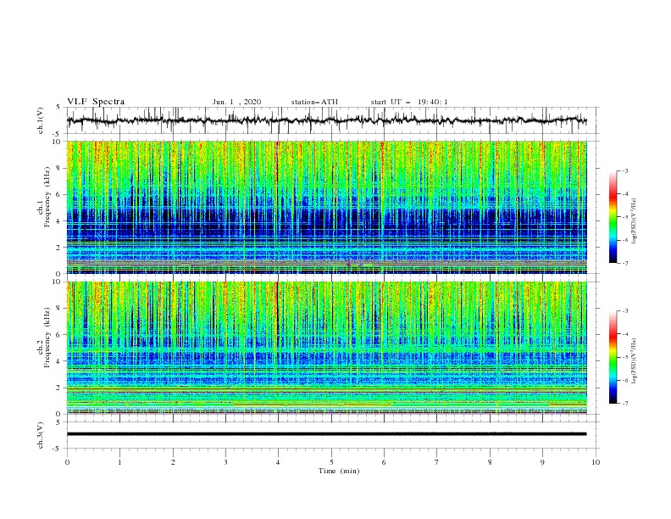Click the upper color scale bar beside ch.1
671x519 pixels.
pyautogui.click(x=613, y=217)
